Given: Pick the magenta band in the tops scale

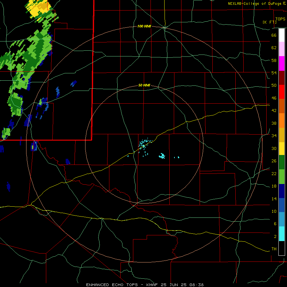Looking at the screenshot, I should [x=282, y=63].
